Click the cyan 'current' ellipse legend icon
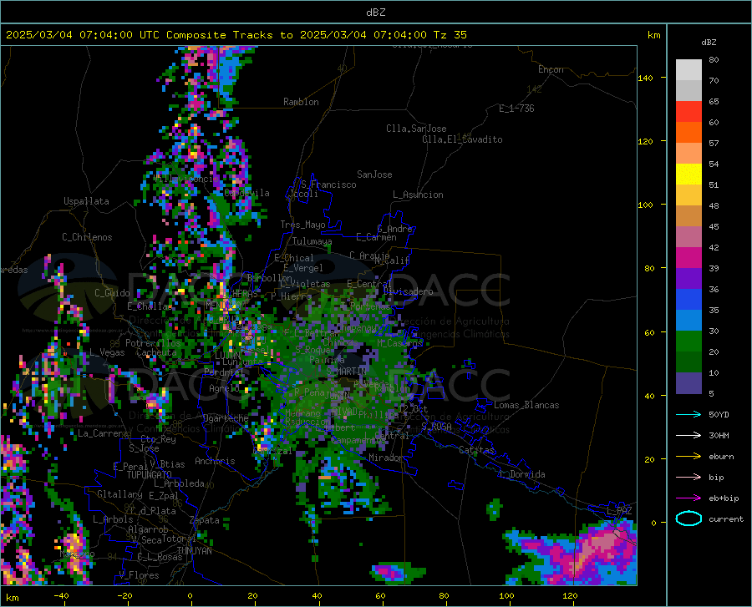The width and height of the screenshot is (752, 607). point(688,518)
